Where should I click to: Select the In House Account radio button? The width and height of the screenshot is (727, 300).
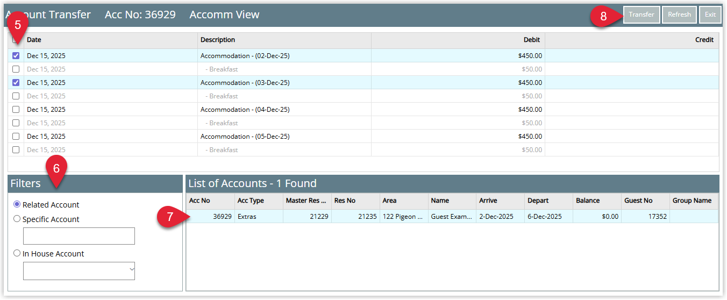click(x=17, y=253)
